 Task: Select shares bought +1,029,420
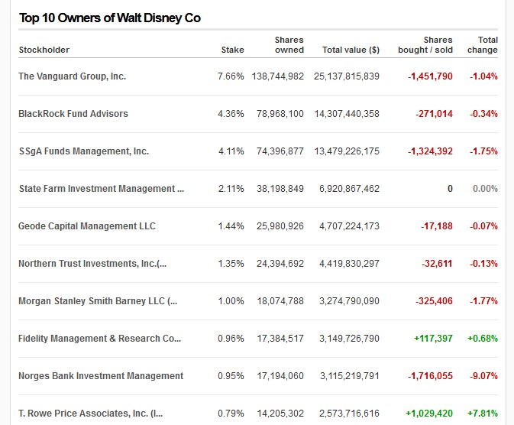pos(429,413)
